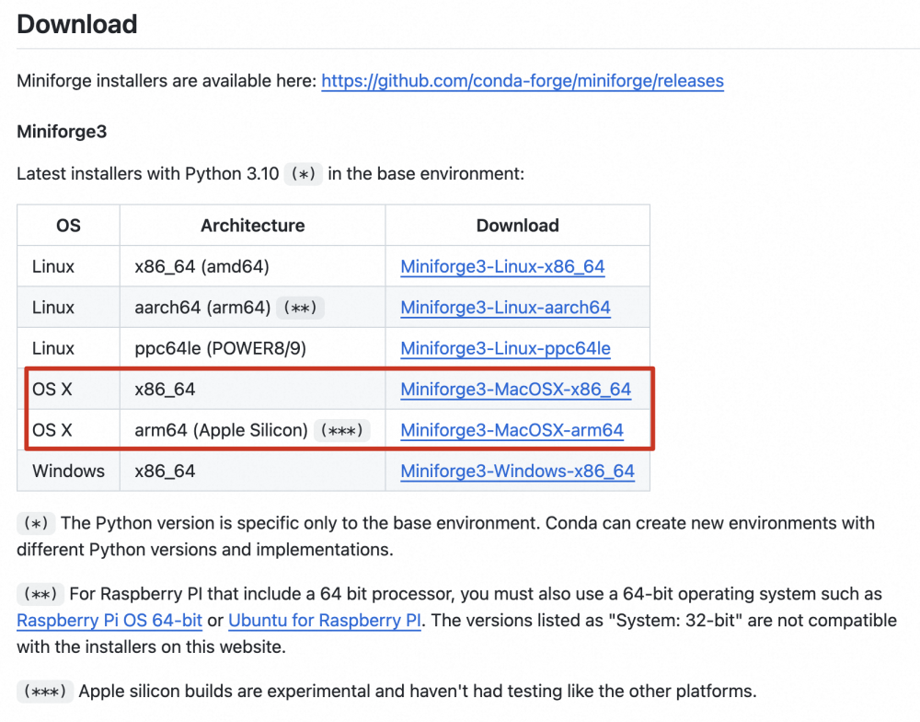Open the conda-forge miniforge releases URL
The width and height of the screenshot is (920, 722).
tap(522, 81)
